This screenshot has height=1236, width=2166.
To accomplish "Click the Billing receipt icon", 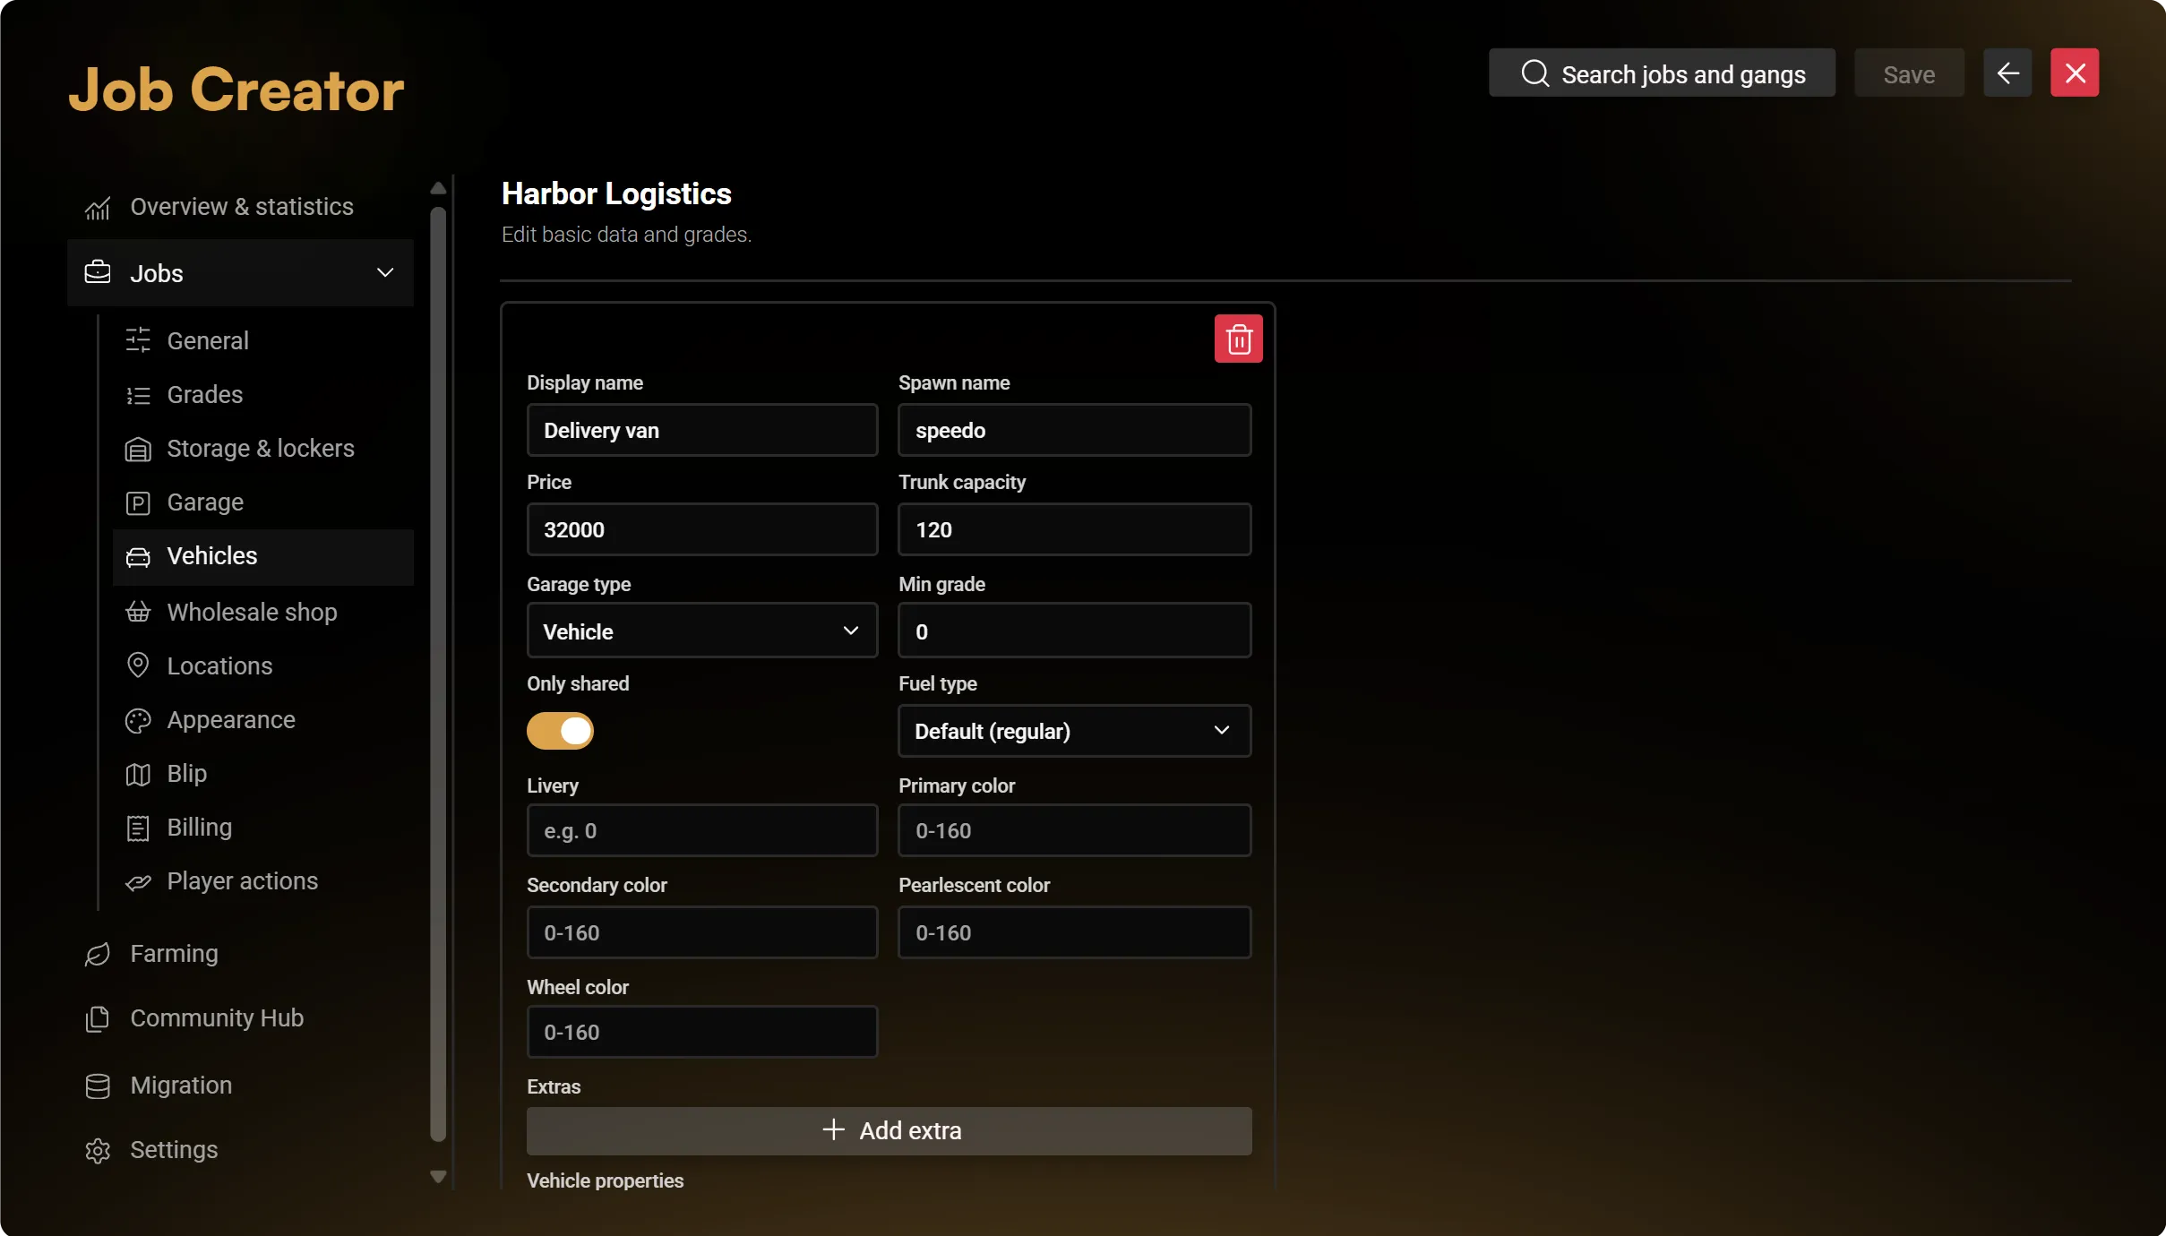I will point(138,828).
